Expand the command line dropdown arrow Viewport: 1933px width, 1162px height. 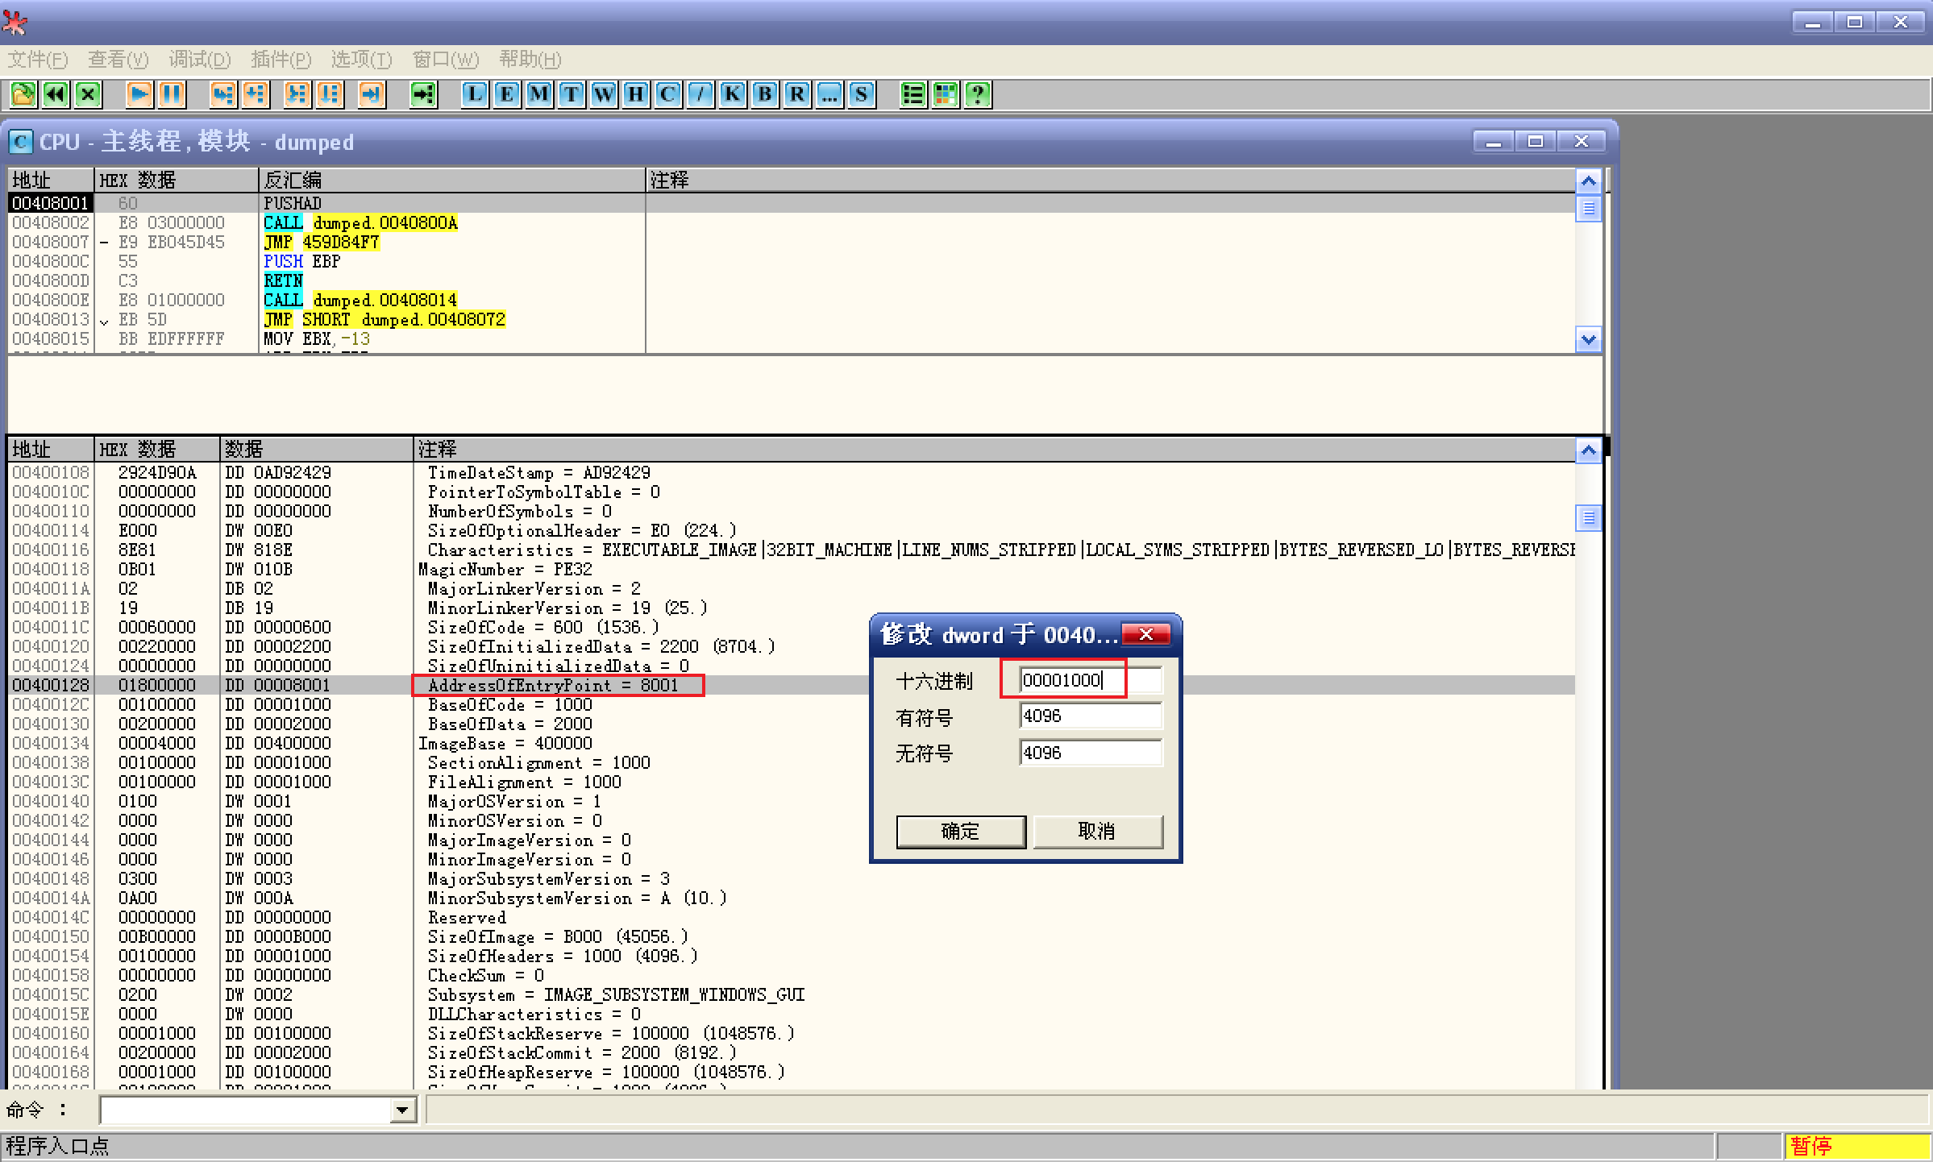(x=401, y=1110)
